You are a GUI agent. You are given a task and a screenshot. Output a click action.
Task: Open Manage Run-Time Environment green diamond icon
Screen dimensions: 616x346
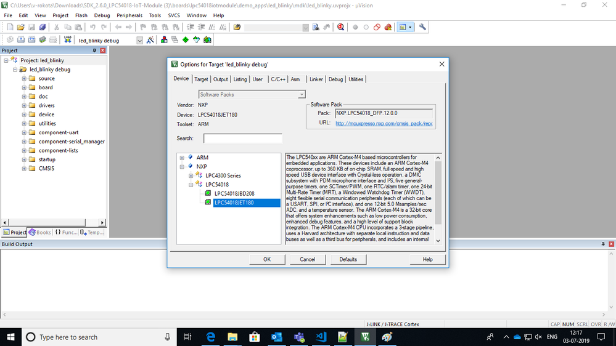(x=186, y=40)
